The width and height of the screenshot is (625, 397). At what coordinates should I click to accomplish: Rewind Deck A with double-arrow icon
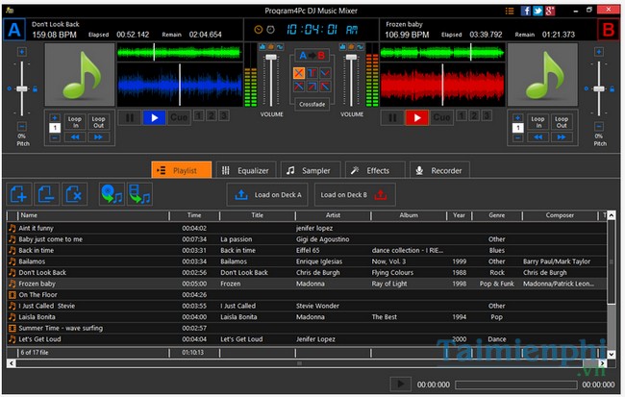[x=75, y=137]
